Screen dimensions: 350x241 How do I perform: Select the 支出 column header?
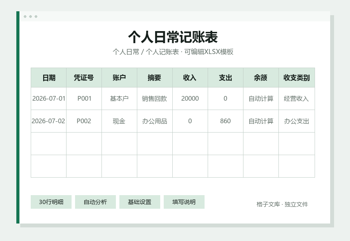pos(226,78)
